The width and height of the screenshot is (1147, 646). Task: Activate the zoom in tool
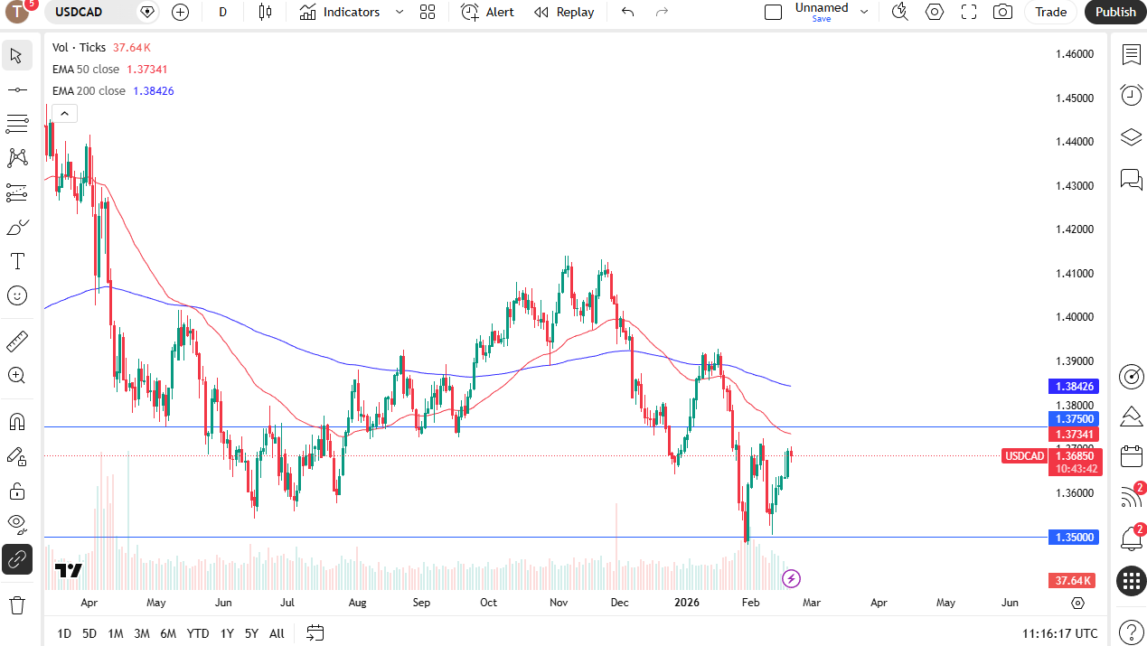16,376
